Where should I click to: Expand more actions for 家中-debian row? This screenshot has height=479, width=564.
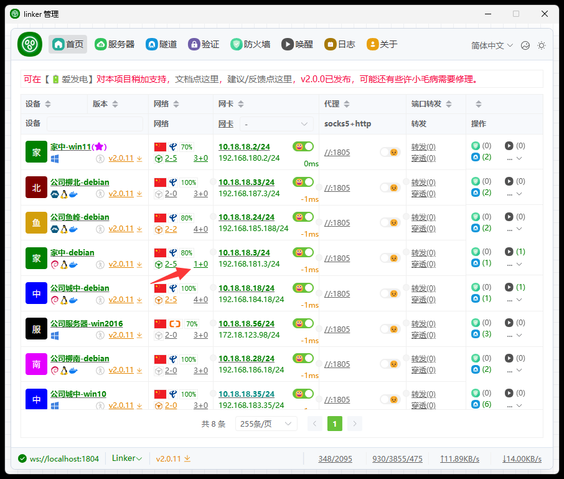(514, 264)
